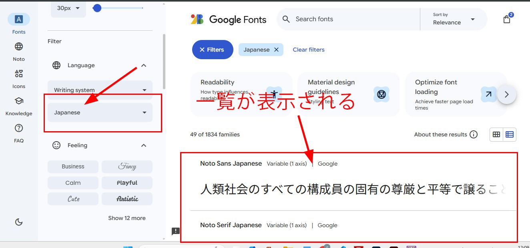530x248 pixels.
Task: Toggle dark mode with the moon icon
Action: [19, 222]
